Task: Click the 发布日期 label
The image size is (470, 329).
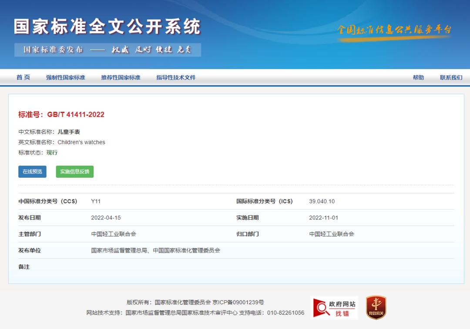Action: tap(30, 218)
